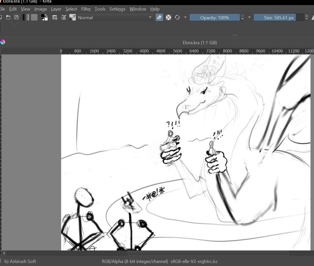This screenshot has height=266, width=314.
Task: Toggle eraser mode in the toolbar
Action: click(159, 17)
